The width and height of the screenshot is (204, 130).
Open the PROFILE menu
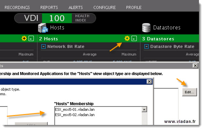pyautogui.click(x=134, y=7)
